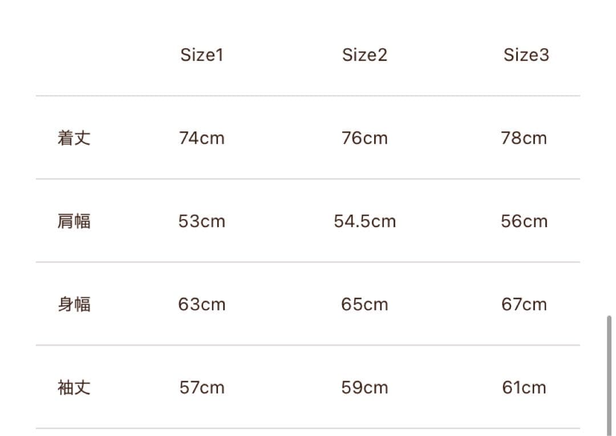Pick the 63cm body width value
Screen dimensions: 616x436
pyautogui.click(x=202, y=305)
